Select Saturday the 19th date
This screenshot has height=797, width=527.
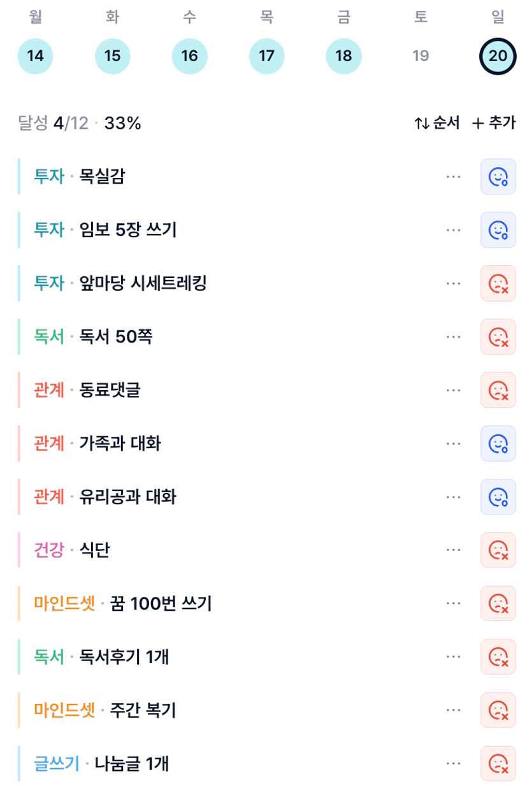tap(421, 56)
